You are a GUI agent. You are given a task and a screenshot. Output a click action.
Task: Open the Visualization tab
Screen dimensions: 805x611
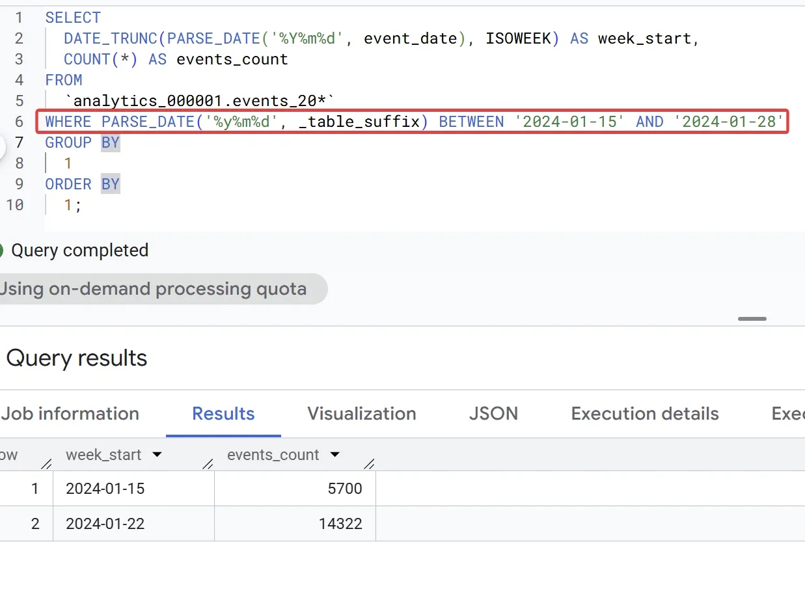pos(362,414)
